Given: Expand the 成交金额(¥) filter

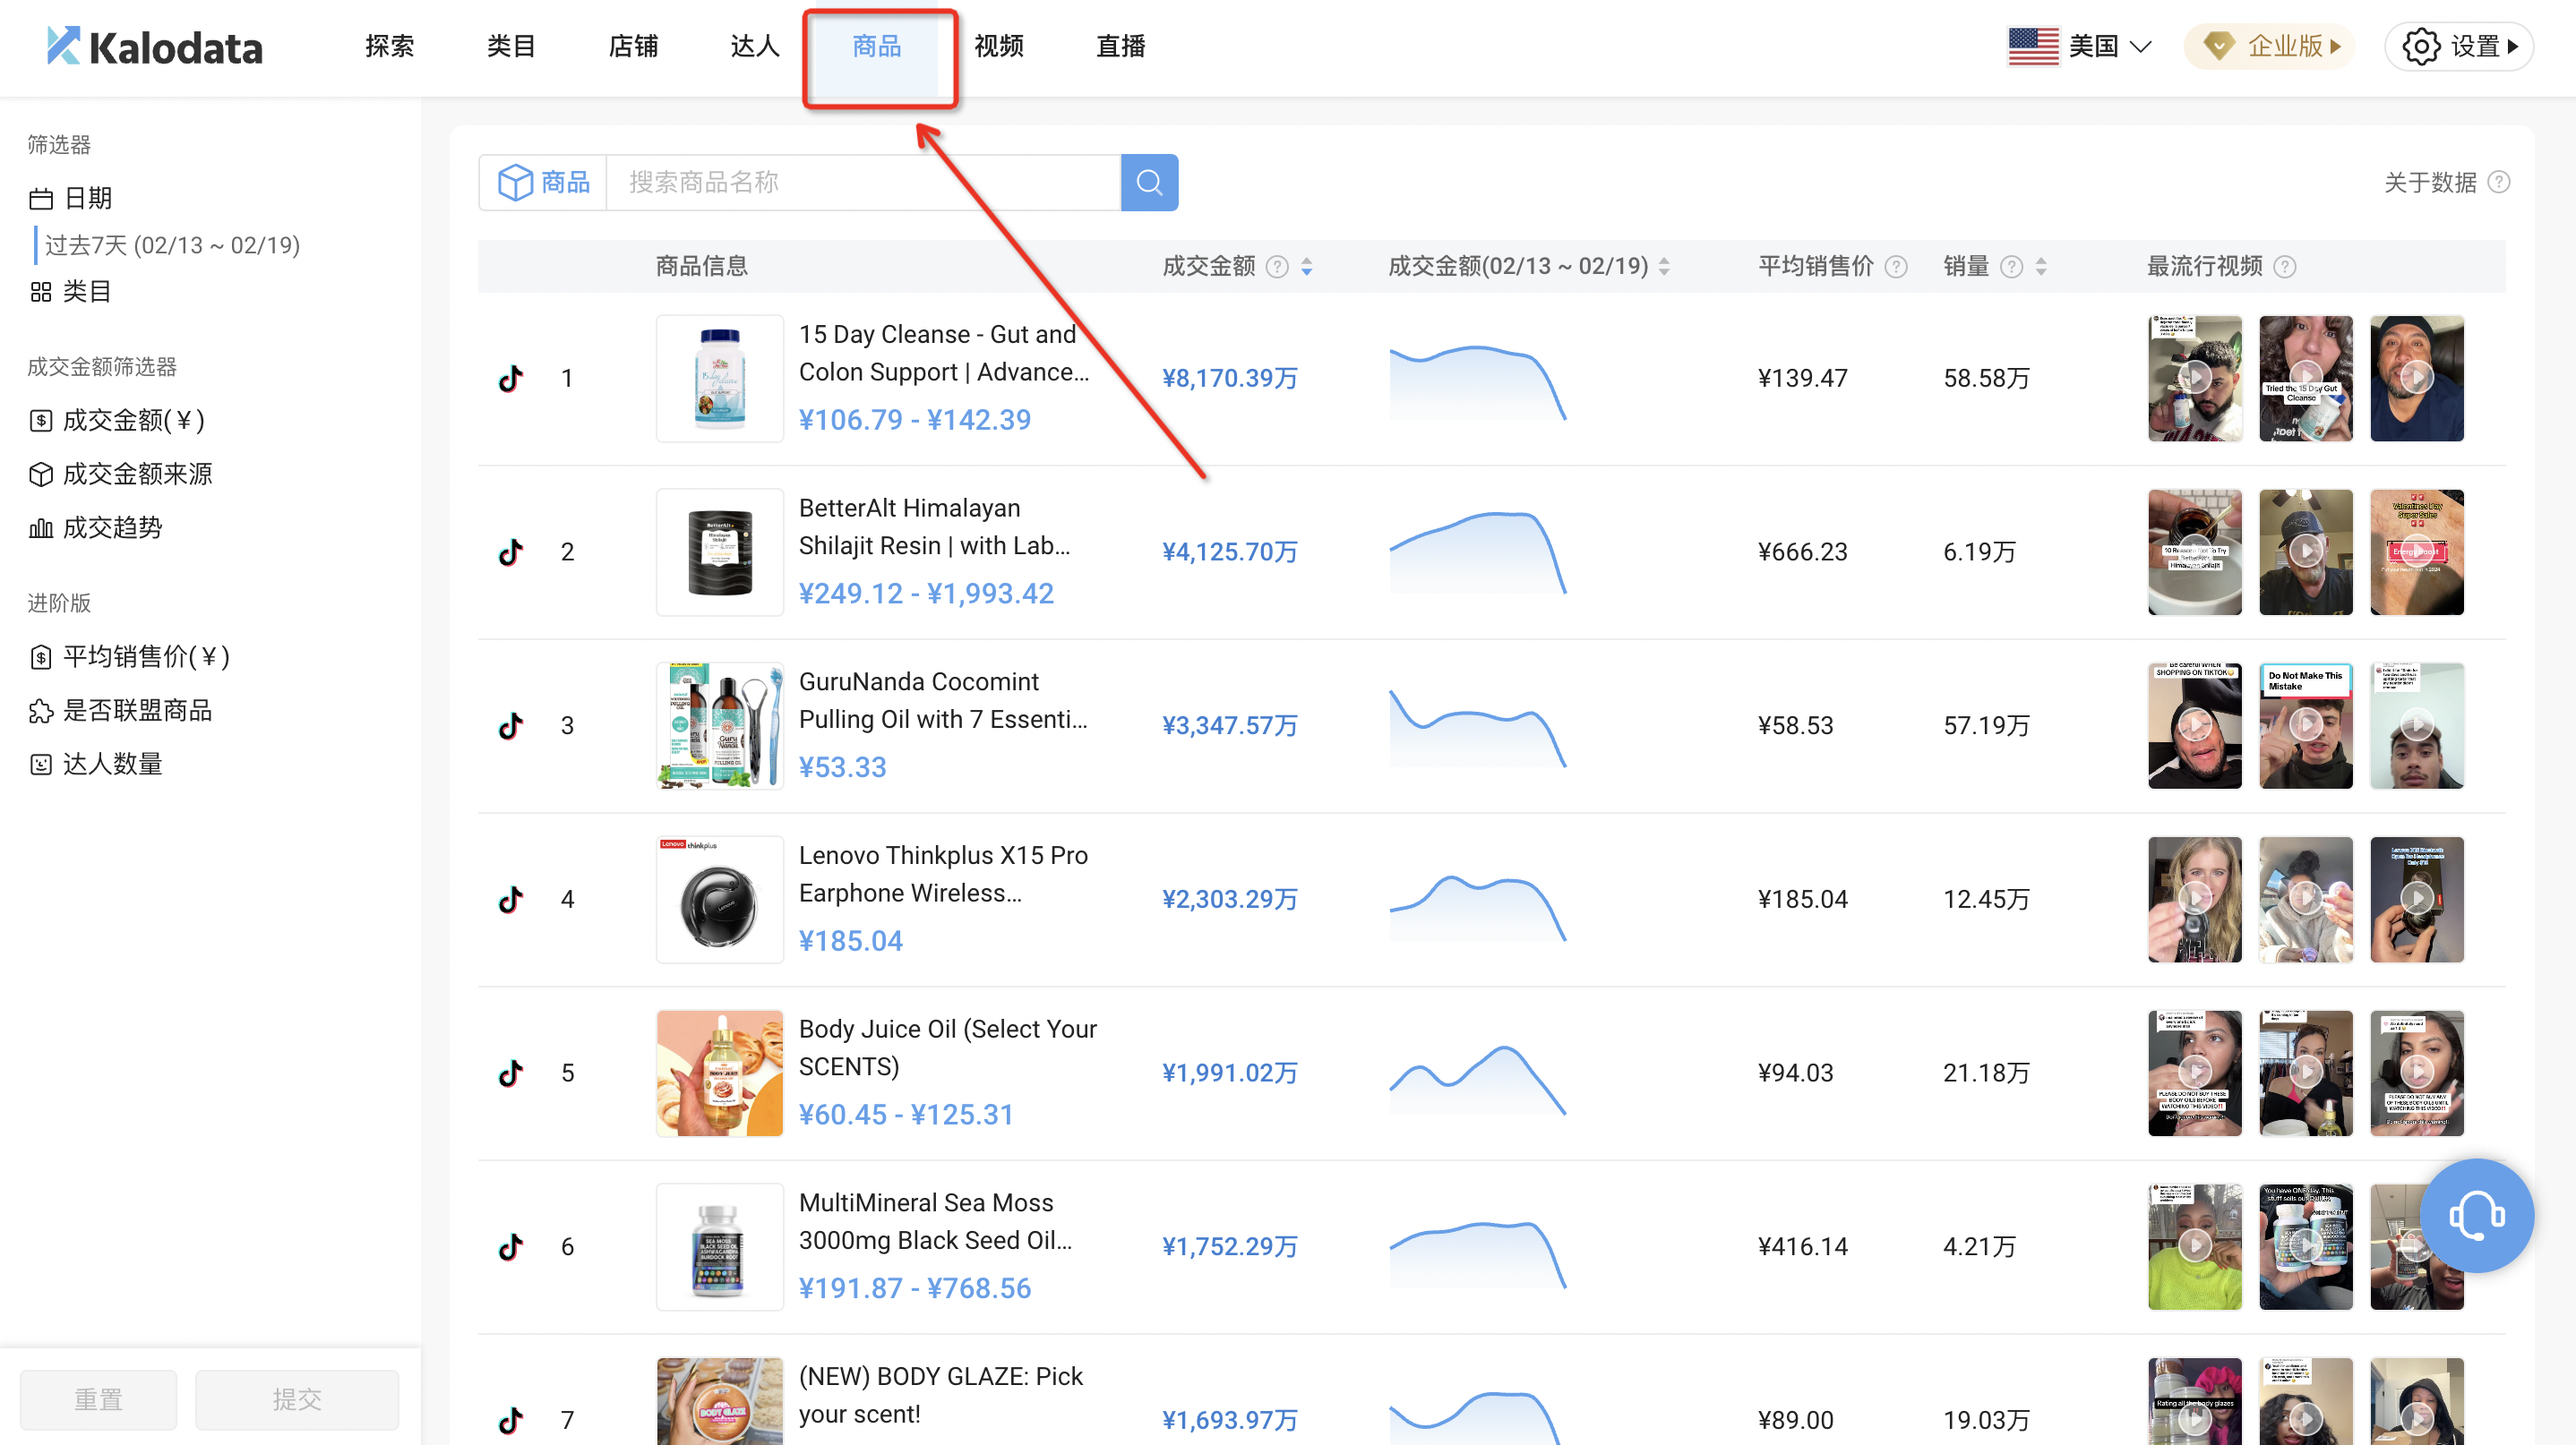Looking at the screenshot, I should coord(118,420).
